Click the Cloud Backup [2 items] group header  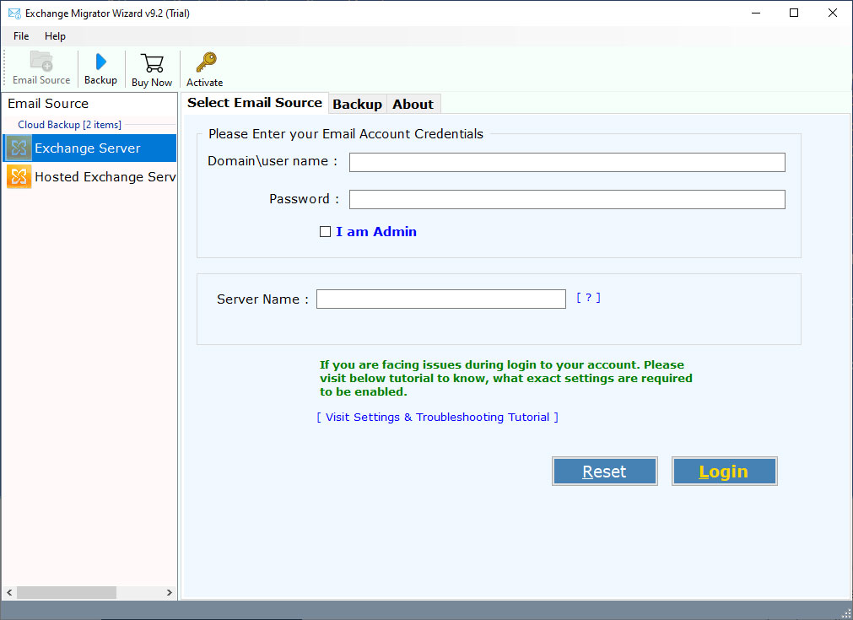[x=70, y=125]
